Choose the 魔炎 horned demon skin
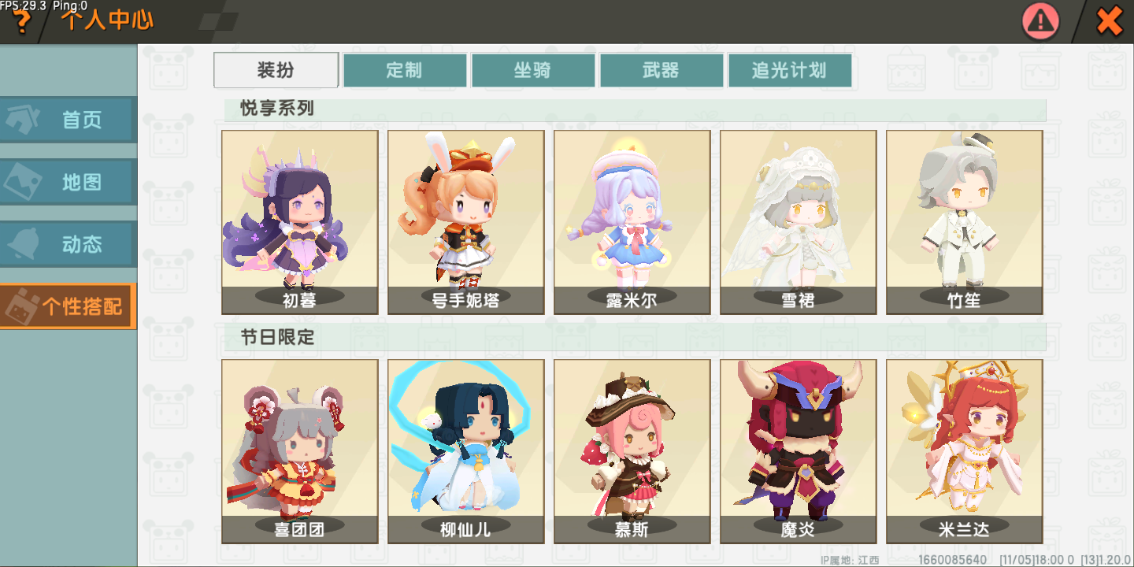The height and width of the screenshot is (567, 1134). click(x=799, y=452)
